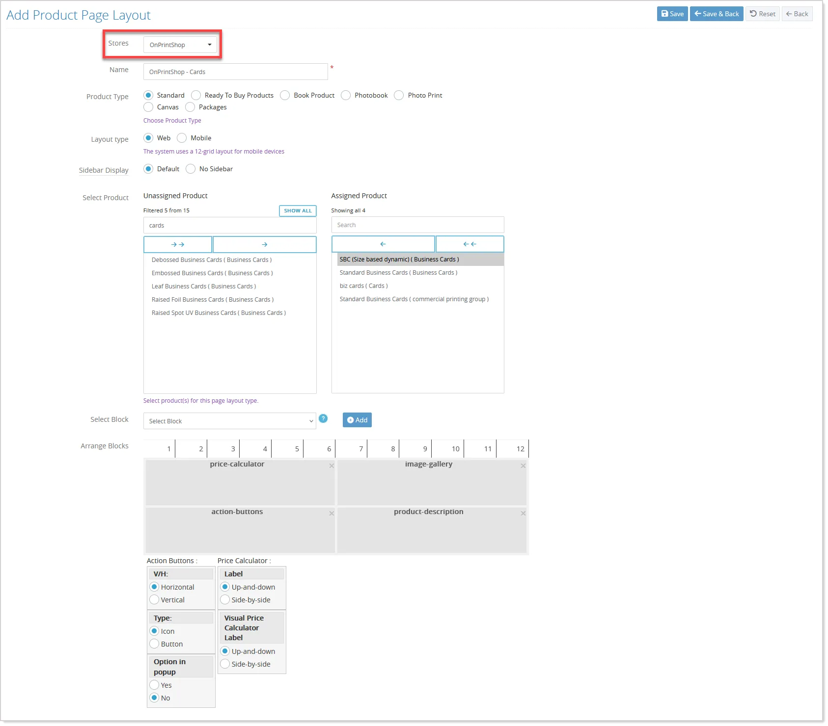Click the unassigned product filter field
The image size is (828, 726).
[x=230, y=226]
